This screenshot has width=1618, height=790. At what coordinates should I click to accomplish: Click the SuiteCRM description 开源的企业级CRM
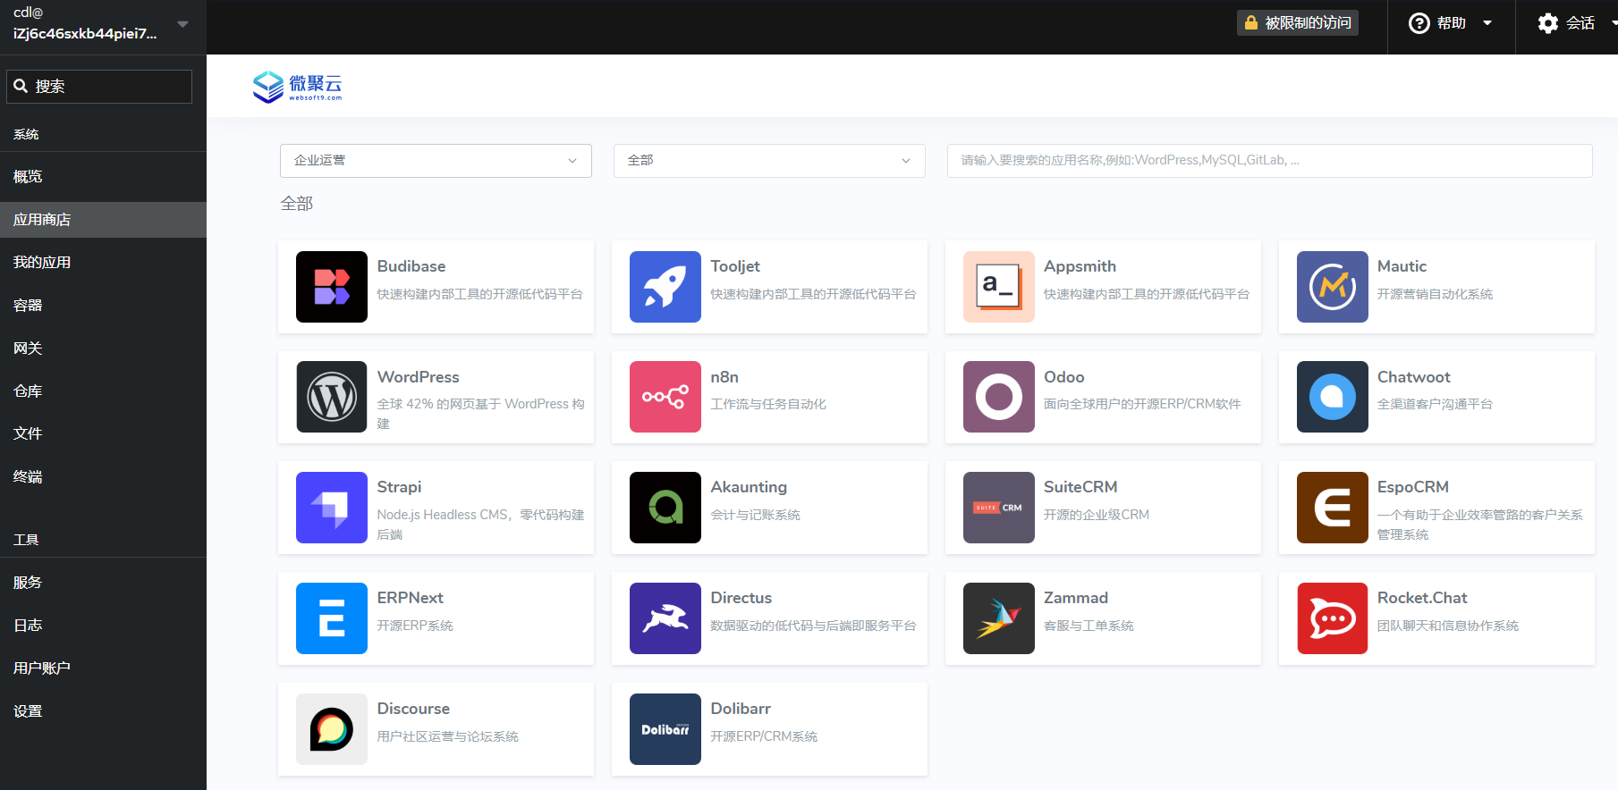click(1097, 515)
